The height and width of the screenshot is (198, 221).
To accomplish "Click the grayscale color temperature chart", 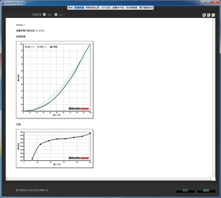I will [55, 148].
